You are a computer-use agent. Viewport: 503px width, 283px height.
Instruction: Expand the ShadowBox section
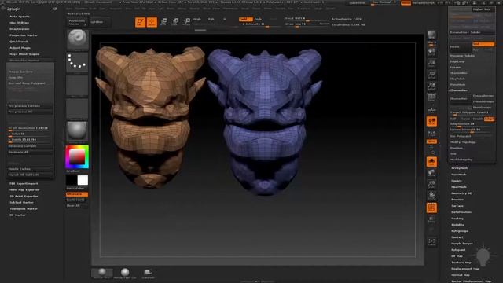(459, 73)
